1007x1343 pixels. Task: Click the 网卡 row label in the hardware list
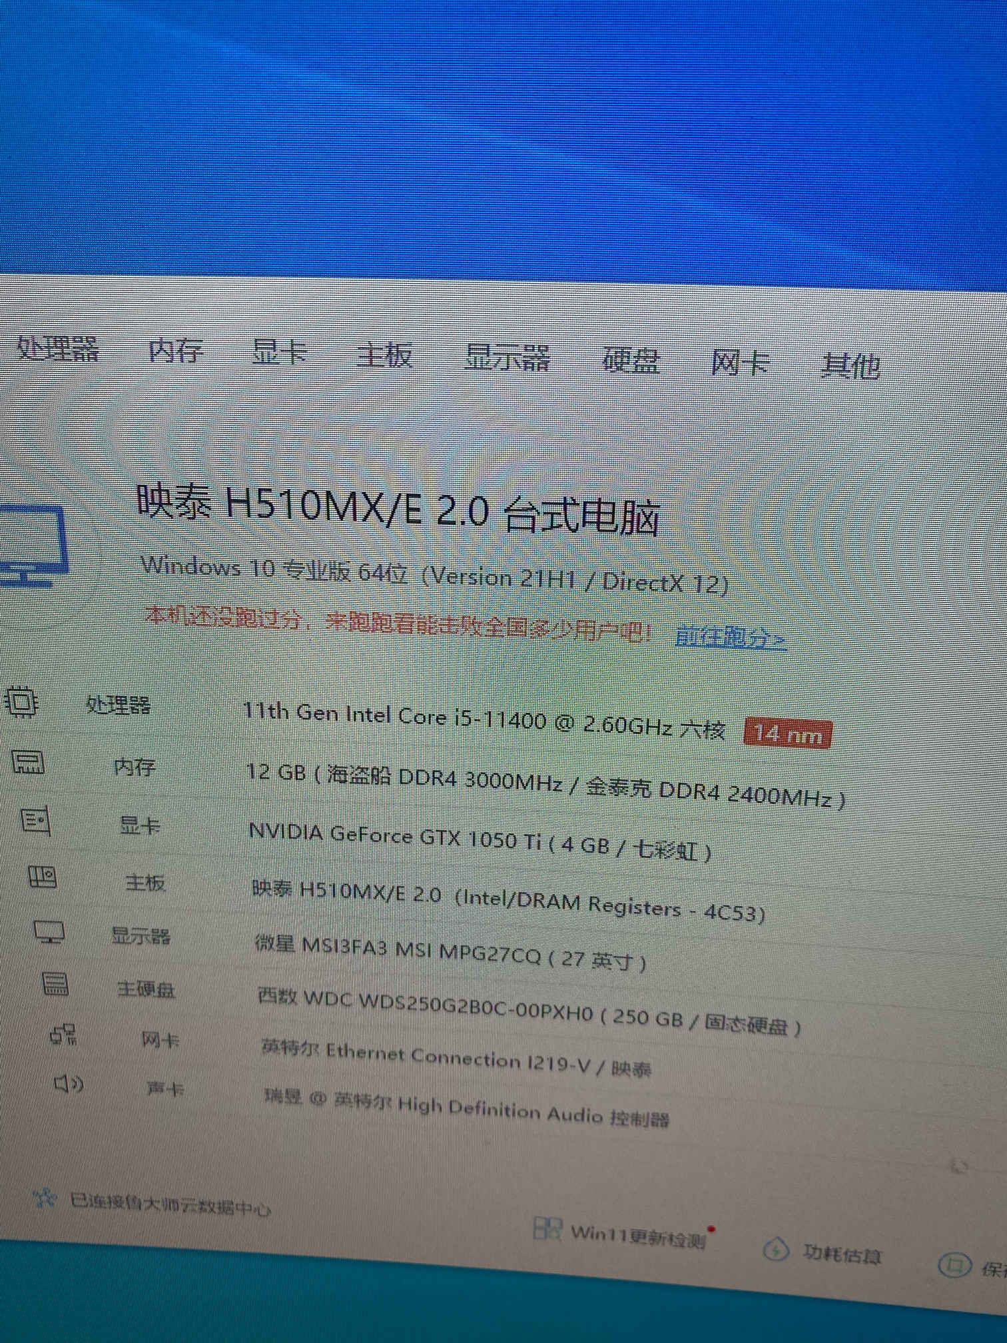[161, 1039]
